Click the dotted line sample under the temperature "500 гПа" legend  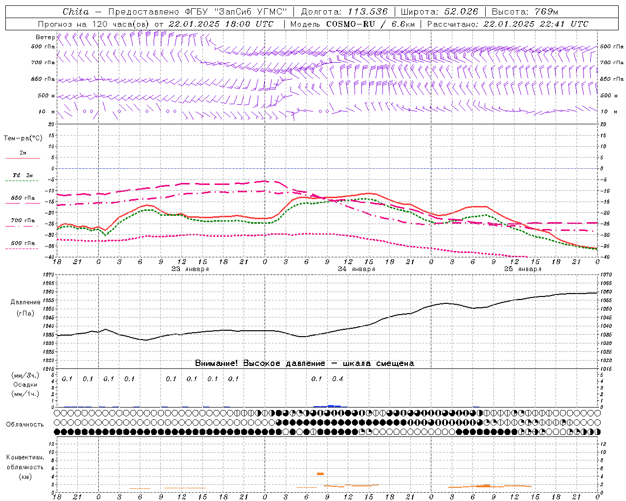pos(22,249)
